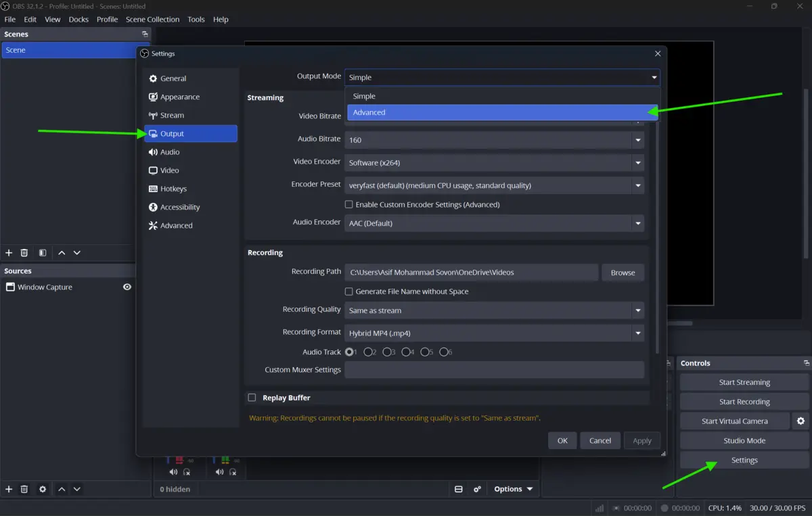This screenshot has height=516, width=812.
Task: Open the Output Mode dropdown
Action: [x=502, y=77]
